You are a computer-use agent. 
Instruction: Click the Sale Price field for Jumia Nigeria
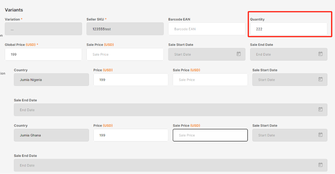210,80
